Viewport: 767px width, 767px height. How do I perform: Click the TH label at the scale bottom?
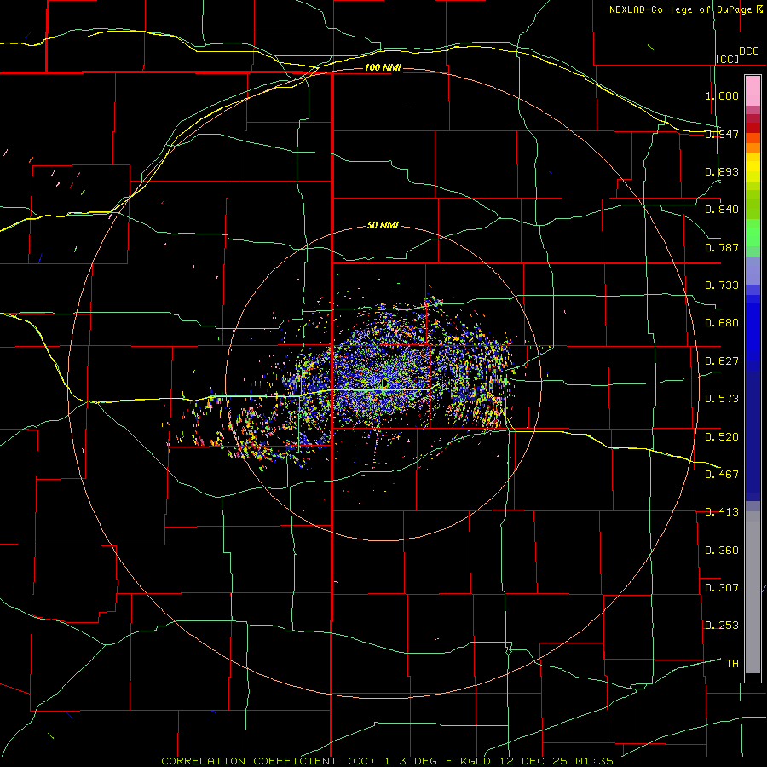pos(732,664)
